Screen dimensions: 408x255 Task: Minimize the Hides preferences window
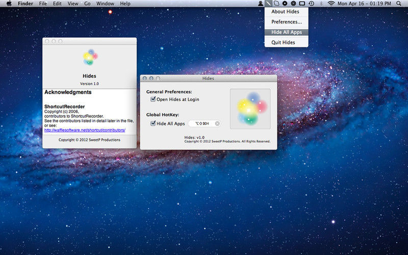pos(151,79)
